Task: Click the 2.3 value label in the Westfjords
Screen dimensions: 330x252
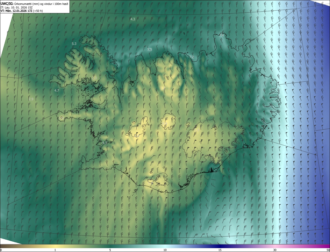Action: pos(95,78)
